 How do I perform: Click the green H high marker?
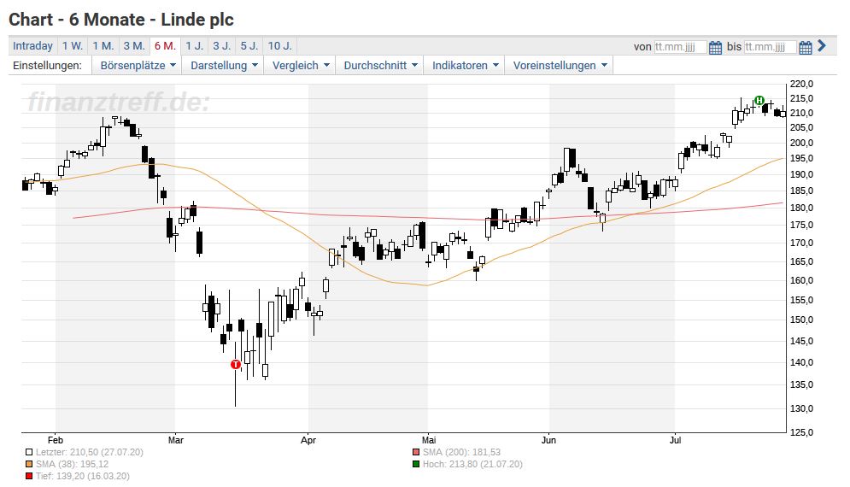tap(759, 100)
